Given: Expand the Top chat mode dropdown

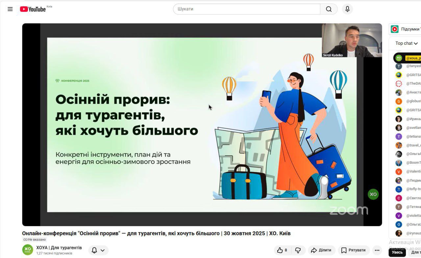Looking at the screenshot, I should 407,43.
